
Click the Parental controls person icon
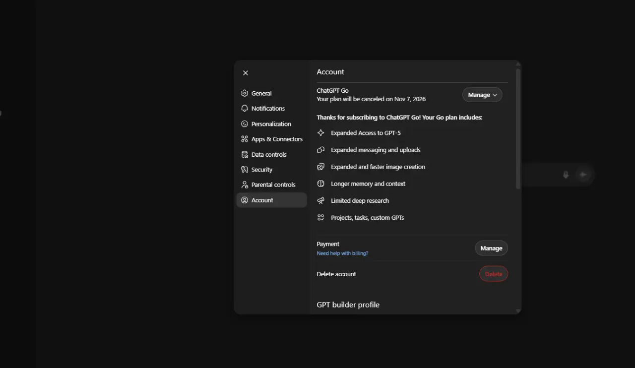click(x=245, y=184)
